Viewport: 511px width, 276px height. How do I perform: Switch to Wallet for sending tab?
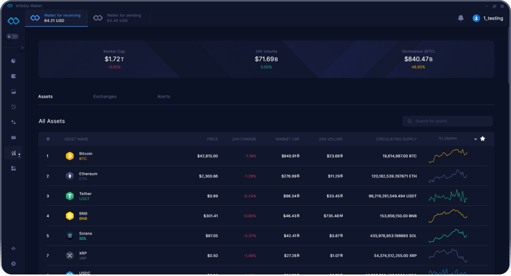pyautogui.click(x=119, y=18)
